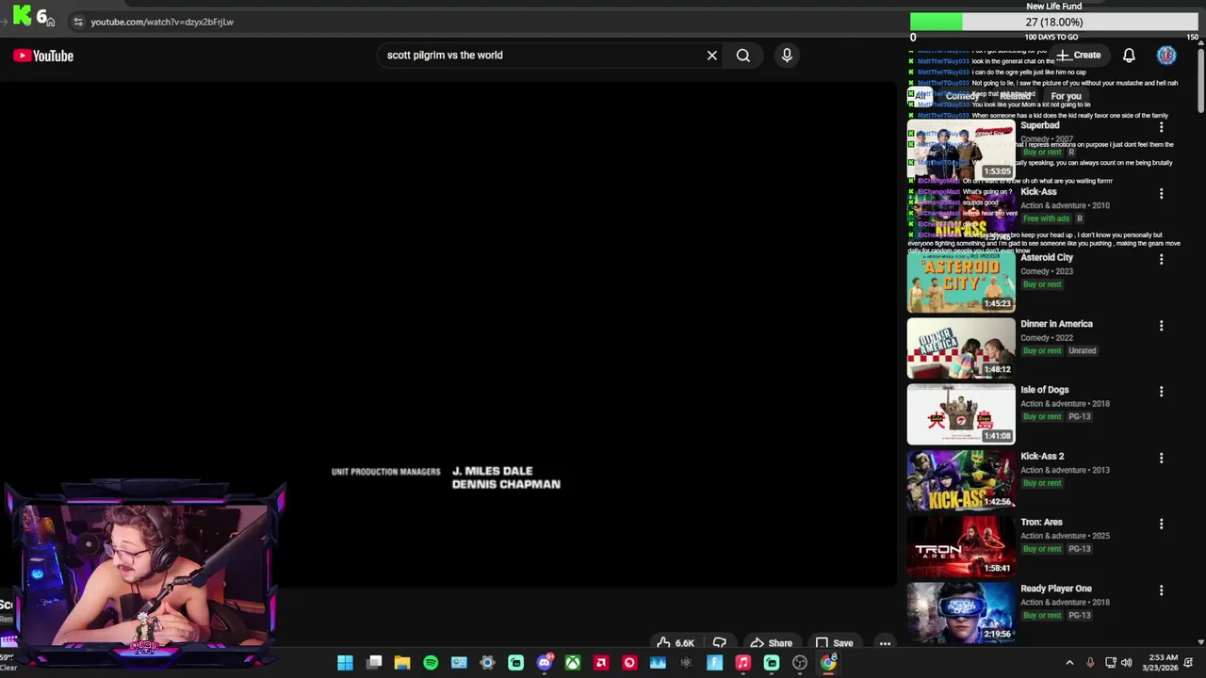Select the Related filter chip
The width and height of the screenshot is (1206, 678).
1016,96
